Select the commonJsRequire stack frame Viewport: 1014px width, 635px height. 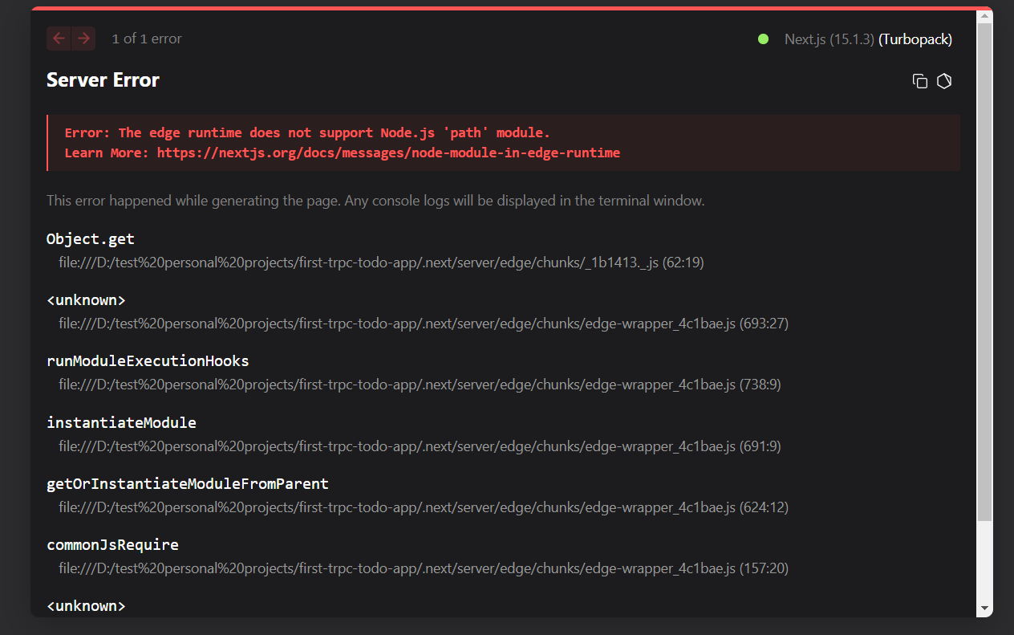click(x=112, y=545)
